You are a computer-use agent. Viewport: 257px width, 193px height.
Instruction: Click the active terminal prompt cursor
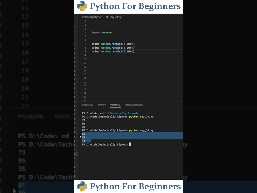(130, 144)
